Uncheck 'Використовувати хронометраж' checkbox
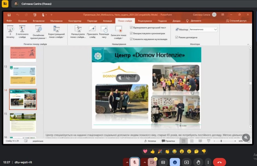257x166 pixels. 131,33
